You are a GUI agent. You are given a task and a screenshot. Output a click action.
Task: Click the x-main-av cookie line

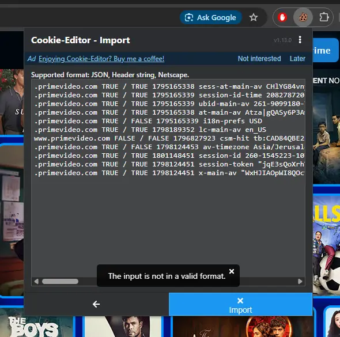click(169, 173)
